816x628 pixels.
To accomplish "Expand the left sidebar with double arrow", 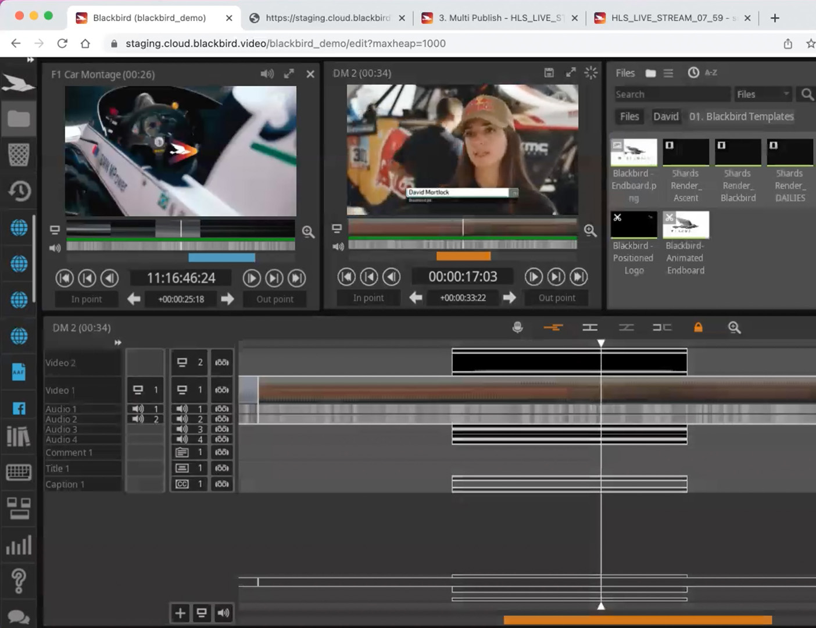I will tap(30, 60).
